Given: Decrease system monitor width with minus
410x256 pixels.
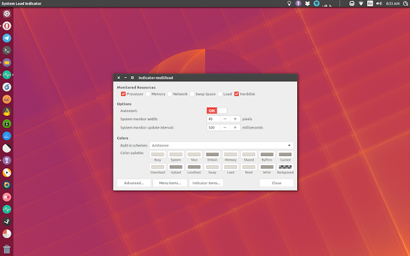Looking at the screenshot, I should pos(225,119).
